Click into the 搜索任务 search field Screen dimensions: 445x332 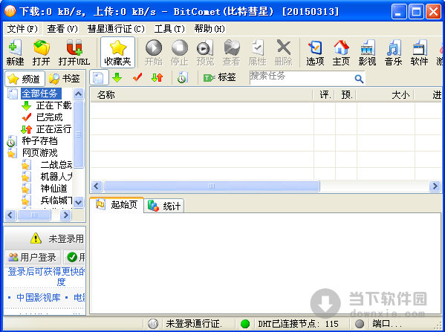(301, 77)
